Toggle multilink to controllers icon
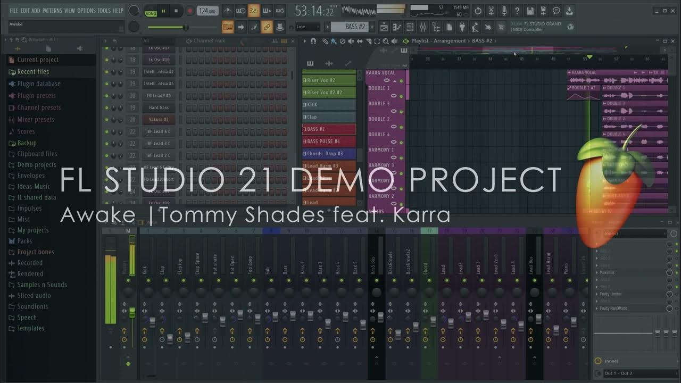The width and height of the screenshot is (681, 383). (x=267, y=27)
